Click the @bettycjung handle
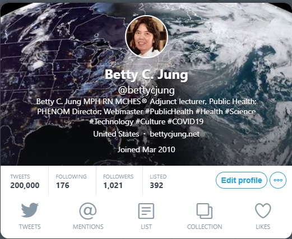292x239 pixels. tap(146, 90)
